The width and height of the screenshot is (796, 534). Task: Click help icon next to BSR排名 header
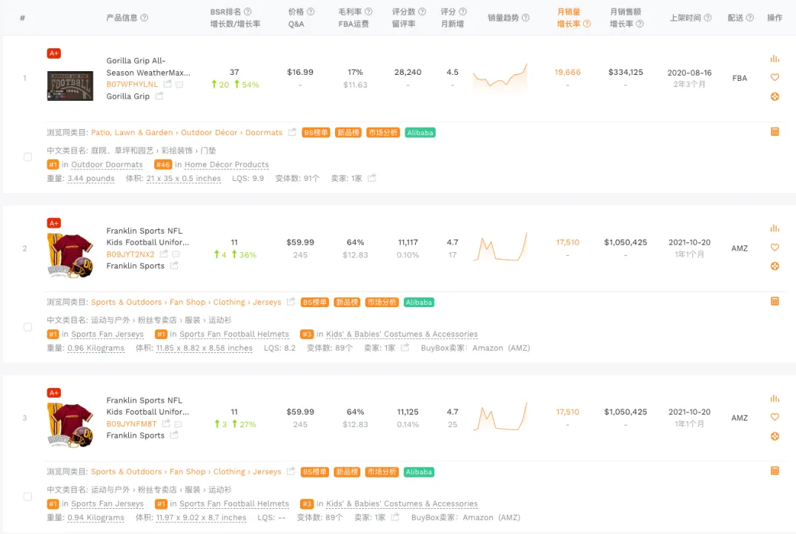pos(248,12)
